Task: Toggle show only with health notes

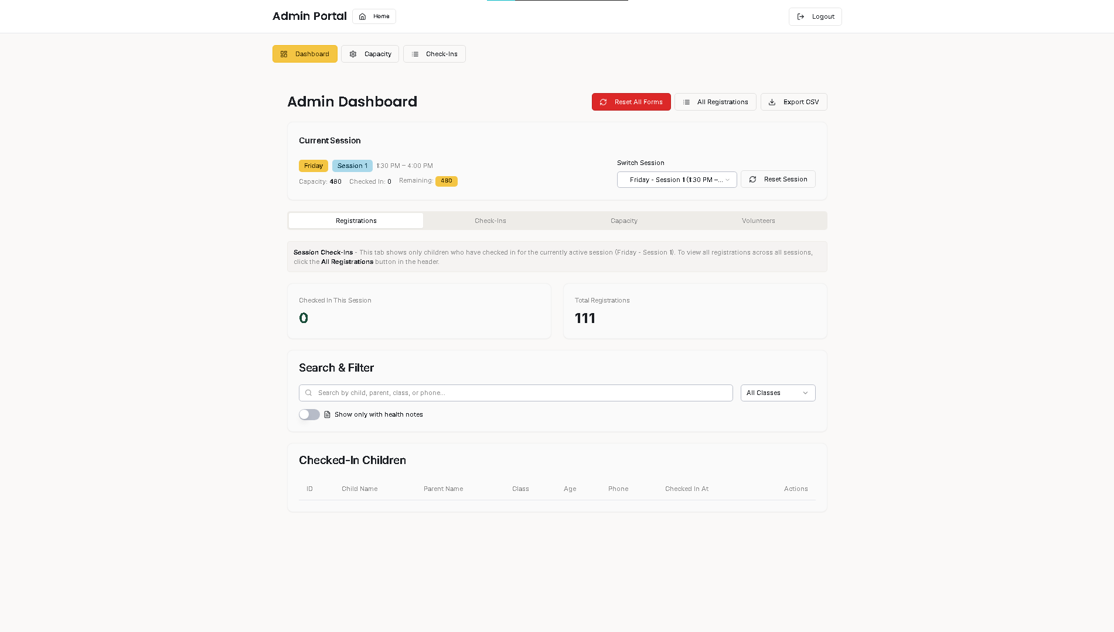Action: (x=309, y=415)
